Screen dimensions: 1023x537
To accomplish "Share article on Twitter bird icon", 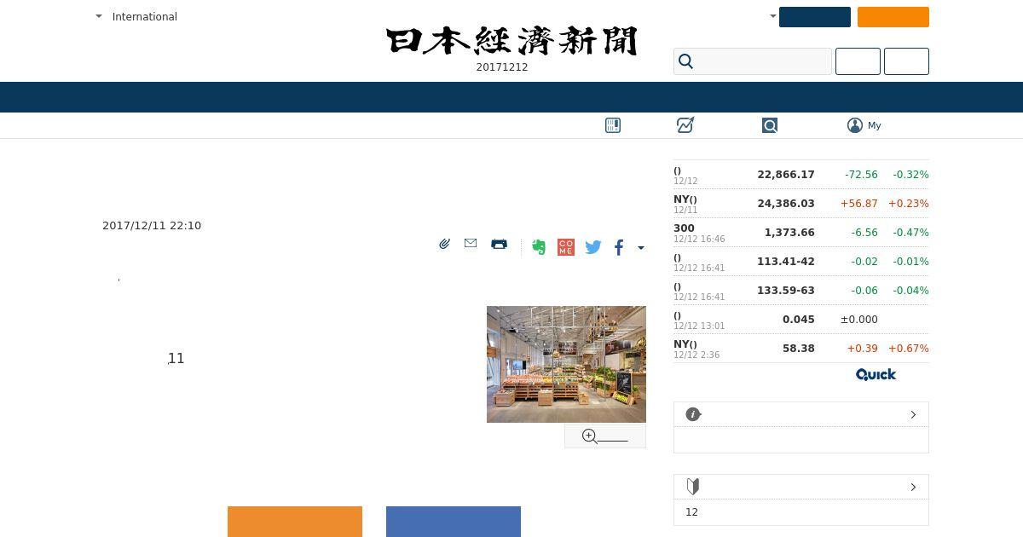I will [593, 247].
